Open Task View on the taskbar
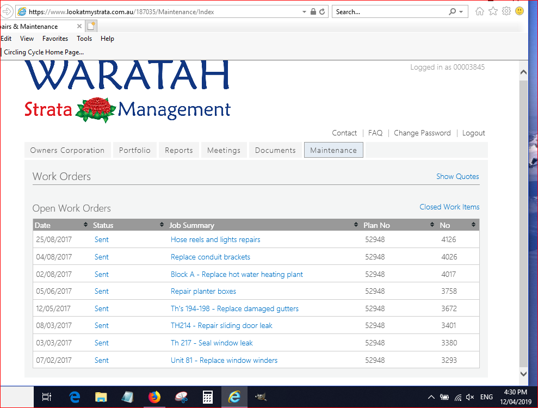The image size is (538, 408). coord(47,397)
